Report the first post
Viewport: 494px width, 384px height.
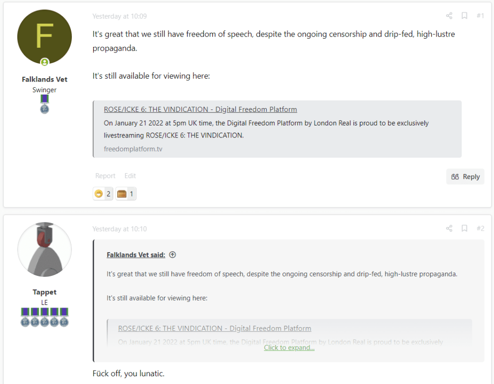click(105, 176)
